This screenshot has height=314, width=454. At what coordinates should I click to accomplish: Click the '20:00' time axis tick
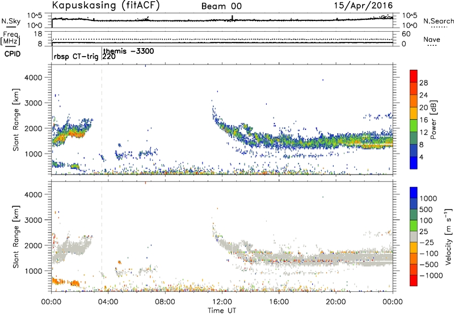point(335,302)
